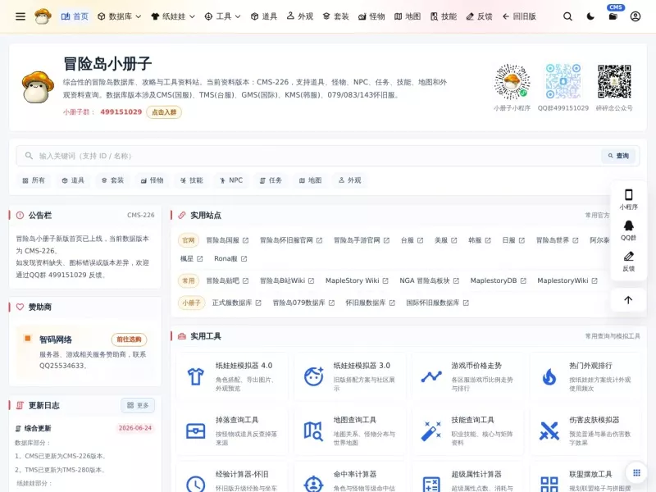Open the 掉落查询工具 chest icon
The width and height of the screenshot is (656, 492).
point(195,430)
